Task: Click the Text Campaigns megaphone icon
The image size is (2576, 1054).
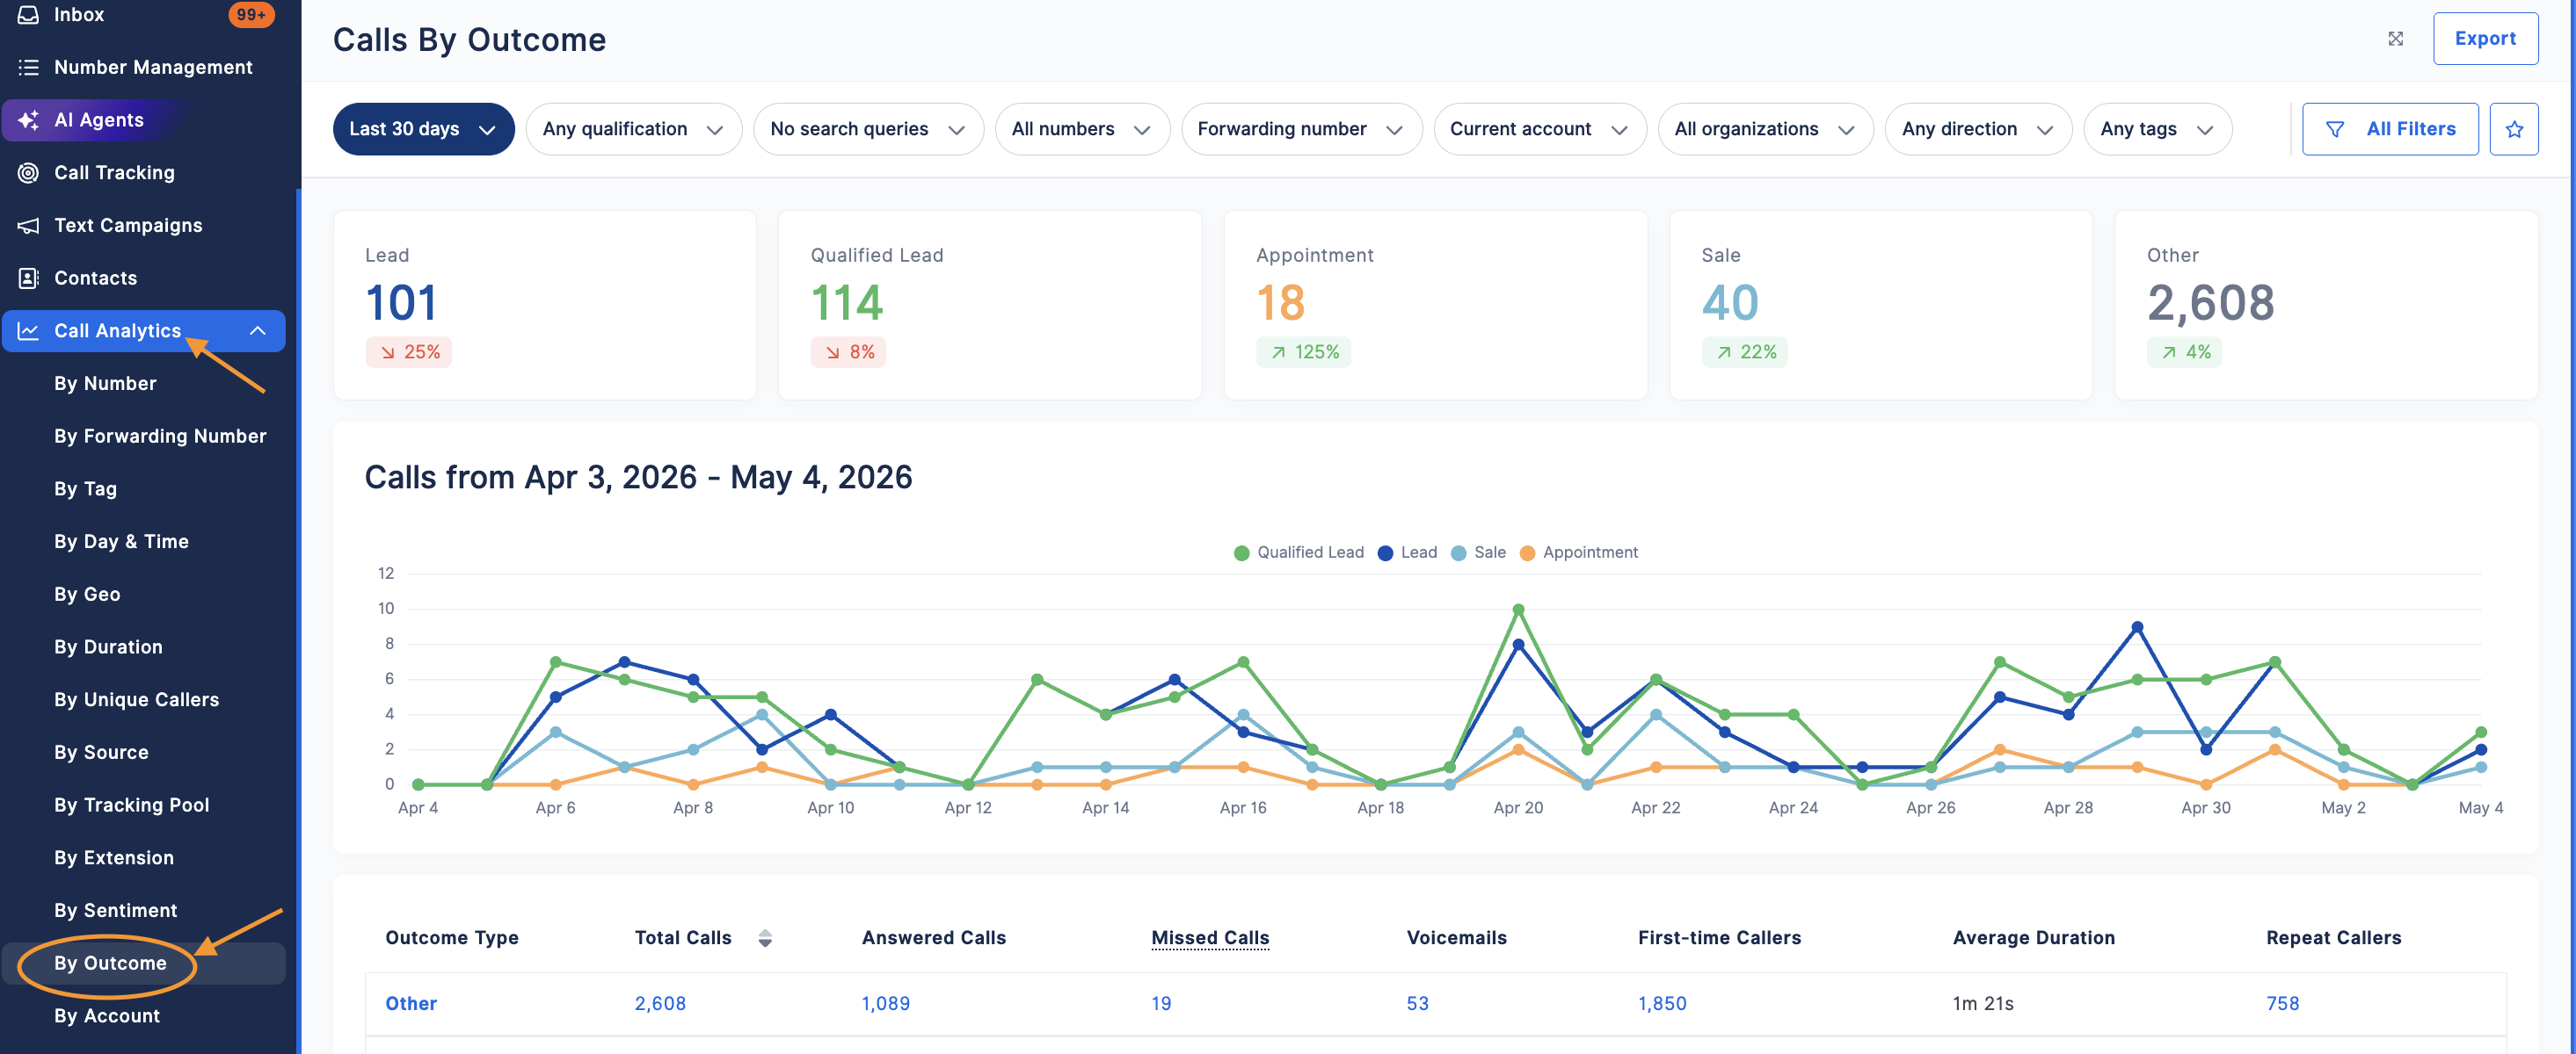Action: [x=28, y=226]
